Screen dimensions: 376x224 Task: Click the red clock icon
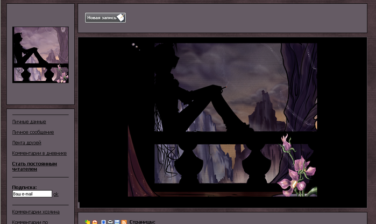pyautogui.click(x=95, y=222)
